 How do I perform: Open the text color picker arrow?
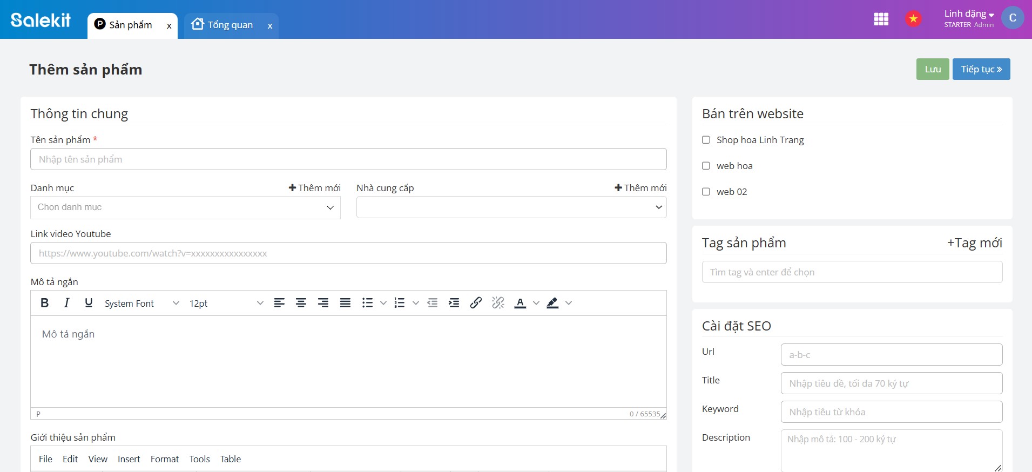pos(536,303)
